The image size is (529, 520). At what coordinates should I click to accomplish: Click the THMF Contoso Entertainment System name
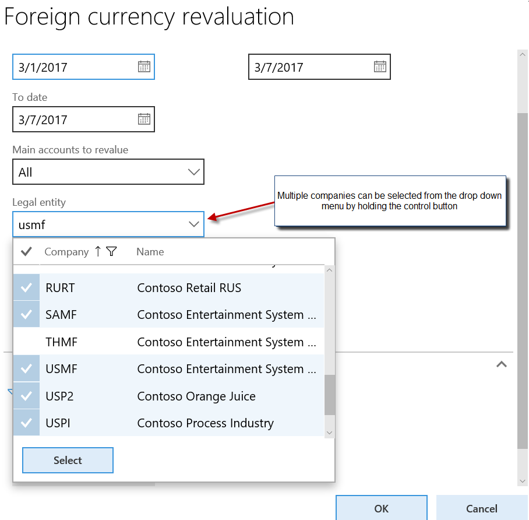click(227, 342)
